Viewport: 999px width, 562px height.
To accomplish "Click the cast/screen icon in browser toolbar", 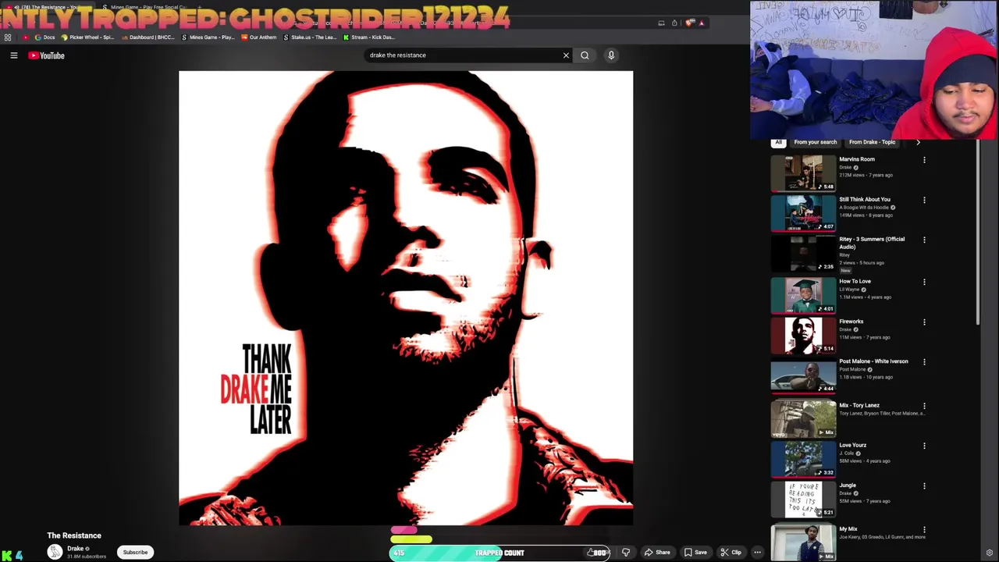I will pyautogui.click(x=661, y=23).
